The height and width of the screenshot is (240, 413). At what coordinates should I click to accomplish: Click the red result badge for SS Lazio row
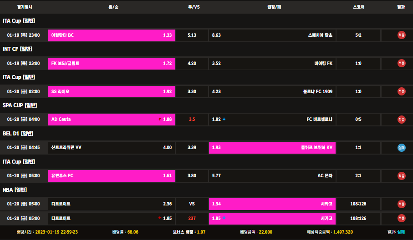[401, 91]
